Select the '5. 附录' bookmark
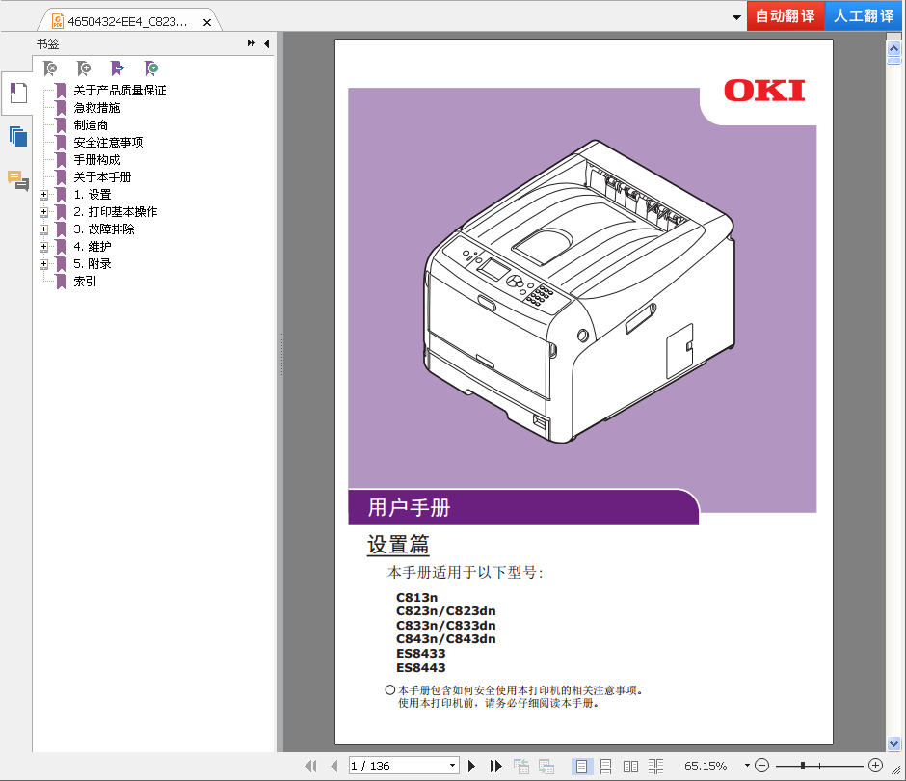The height and width of the screenshot is (781, 906). [93, 264]
